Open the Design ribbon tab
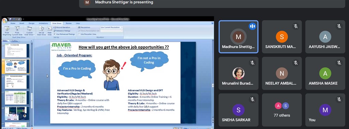349x129 pixels. (32, 23)
